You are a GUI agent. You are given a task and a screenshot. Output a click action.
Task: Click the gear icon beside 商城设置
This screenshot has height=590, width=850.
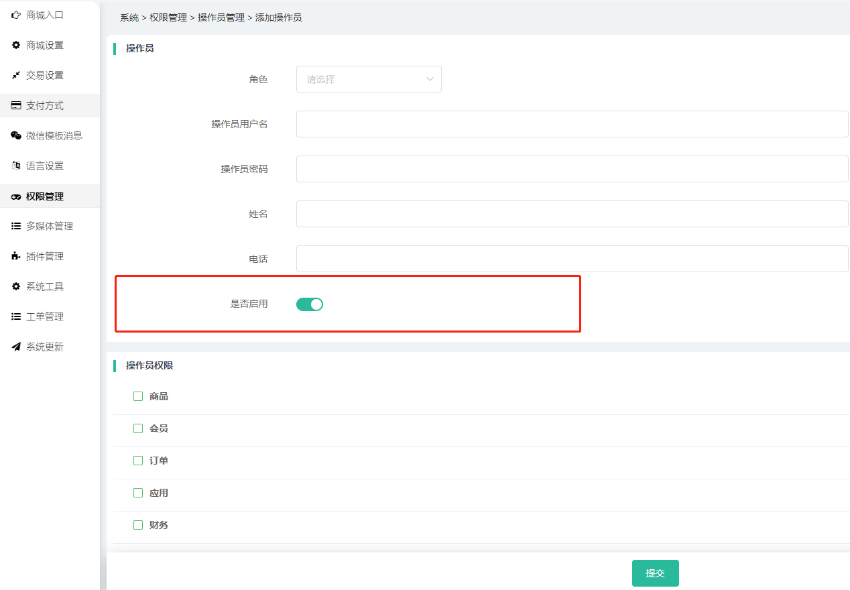point(16,45)
